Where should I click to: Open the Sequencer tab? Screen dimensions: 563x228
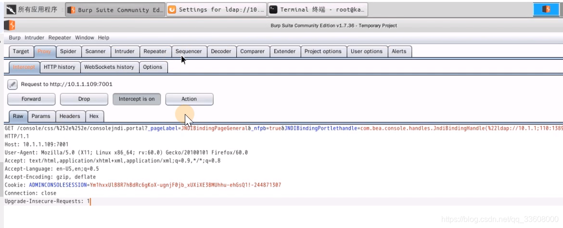(189, 51)
